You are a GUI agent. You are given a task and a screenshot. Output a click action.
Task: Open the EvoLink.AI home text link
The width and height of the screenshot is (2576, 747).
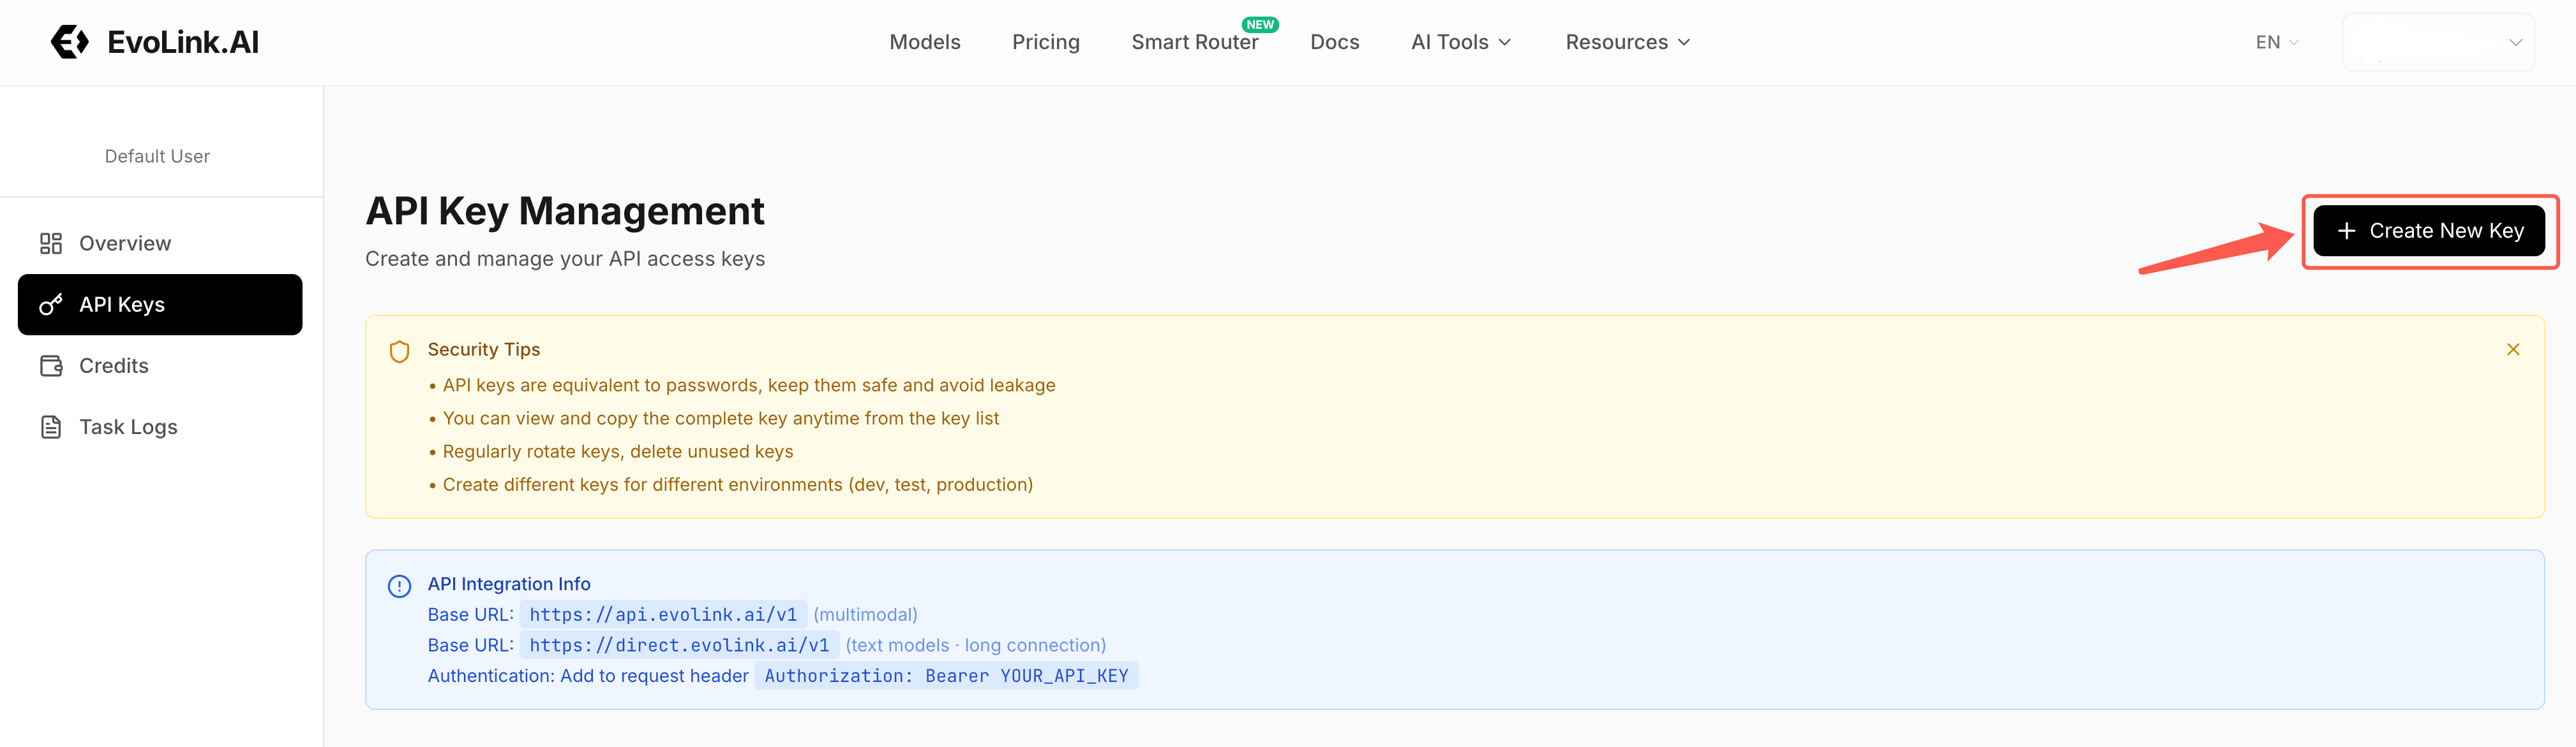point(183,42)
